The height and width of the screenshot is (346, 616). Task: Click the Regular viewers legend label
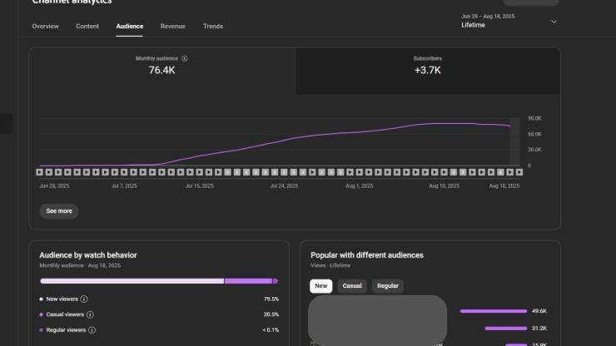point(66,330)
